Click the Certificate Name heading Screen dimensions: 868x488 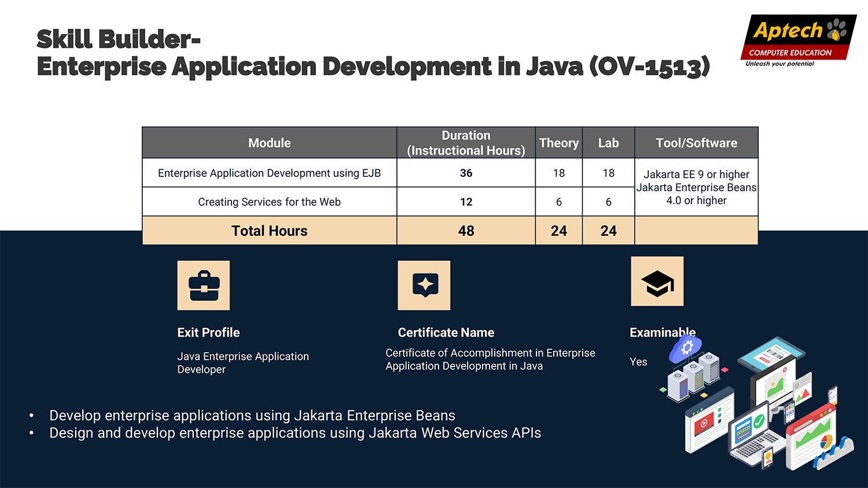[446, 332]
